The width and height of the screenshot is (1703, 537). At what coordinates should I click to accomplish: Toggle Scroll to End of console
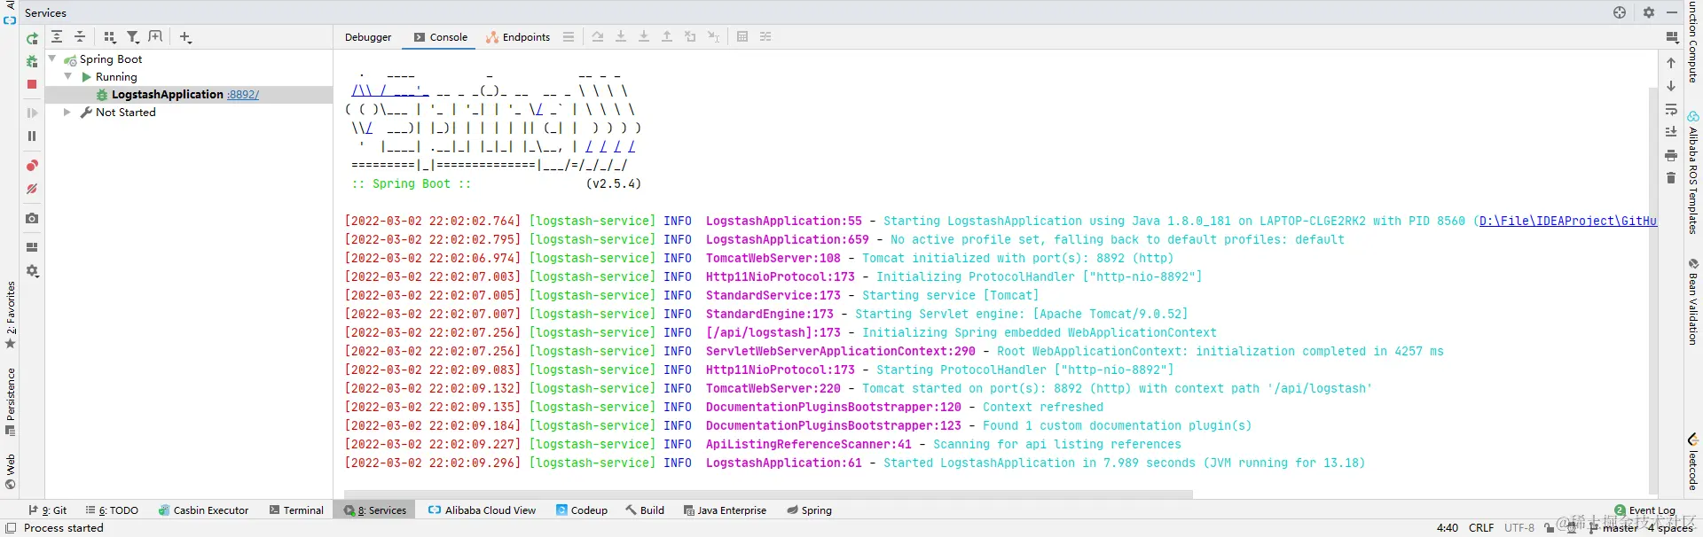coord(1671,132)
